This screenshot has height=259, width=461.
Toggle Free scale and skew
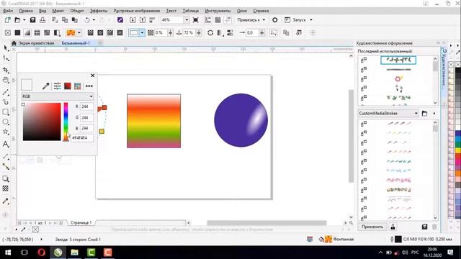click(x=274, y=32)
